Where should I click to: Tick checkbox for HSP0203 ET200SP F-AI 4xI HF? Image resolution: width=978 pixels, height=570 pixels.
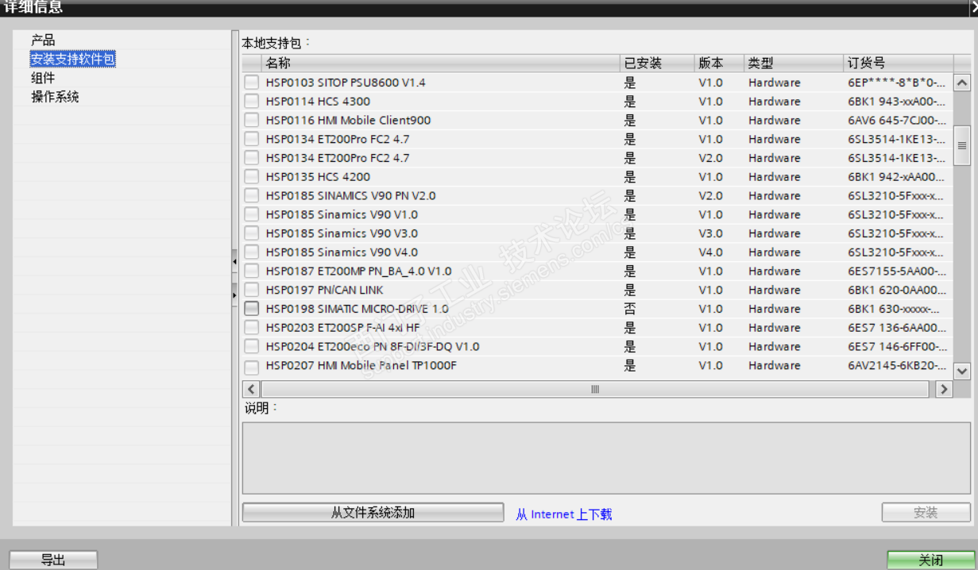pyautogui.click(x=252, y=328)
